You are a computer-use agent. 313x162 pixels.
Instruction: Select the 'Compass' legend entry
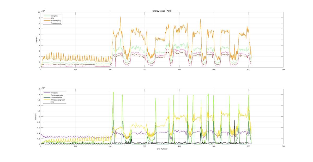[54, 16]
